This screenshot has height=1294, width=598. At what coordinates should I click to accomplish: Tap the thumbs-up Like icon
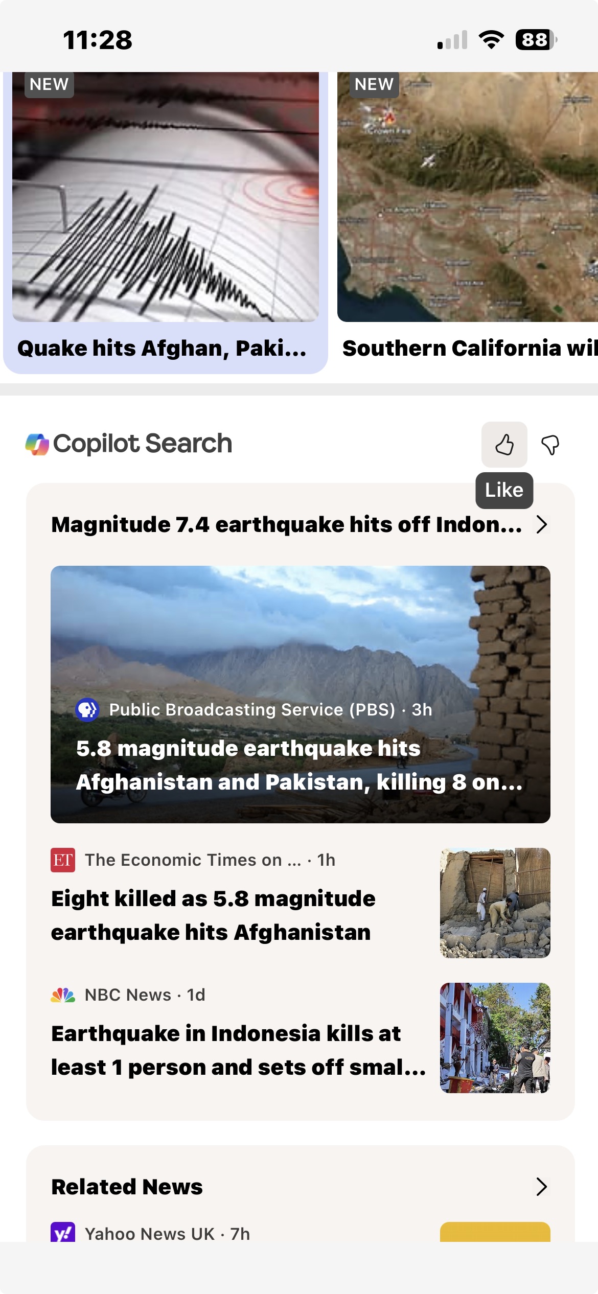(x=504, y=444)
